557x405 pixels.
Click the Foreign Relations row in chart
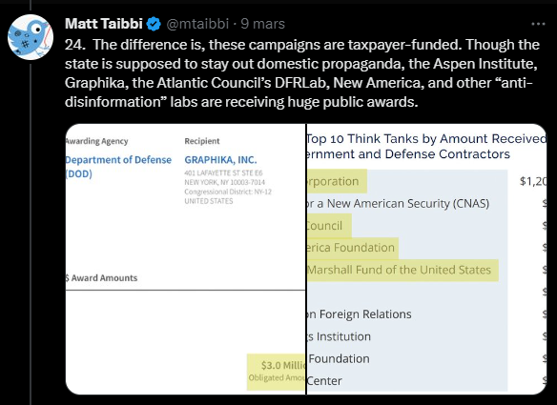tap(360, 314)
